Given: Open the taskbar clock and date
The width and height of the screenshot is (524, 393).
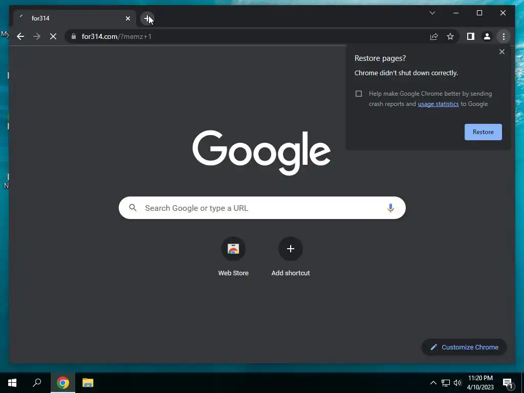Looking at the screenshot, I should (x=480, y=383).
